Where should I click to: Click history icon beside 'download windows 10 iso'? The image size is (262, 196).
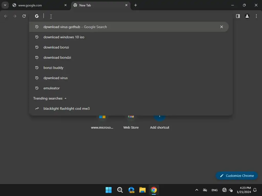point(37,37)
